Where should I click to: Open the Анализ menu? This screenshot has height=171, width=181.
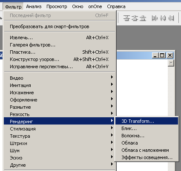[34, 6]
